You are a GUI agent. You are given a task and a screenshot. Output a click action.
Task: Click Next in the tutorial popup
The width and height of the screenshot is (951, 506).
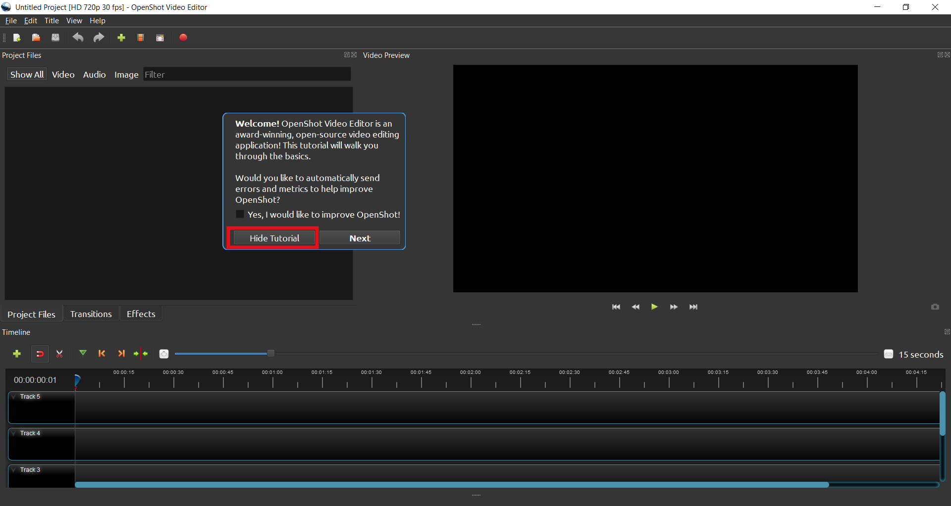pyautogui.click(x=360, y=238)
